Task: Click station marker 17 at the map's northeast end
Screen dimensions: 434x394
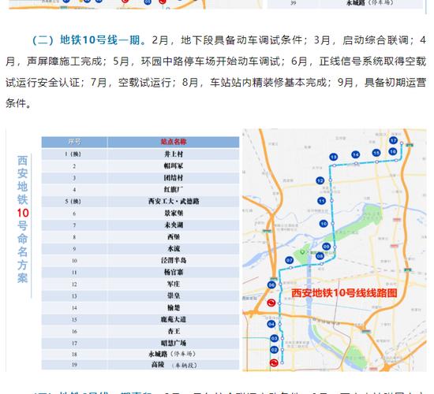Action: (393, 140)
